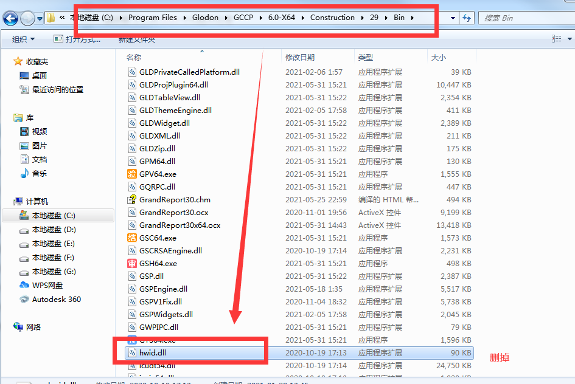Viewport: 575px width, 384px height.
Task: Select file GSCRSAEngine.dll
Action: (171, 251)
